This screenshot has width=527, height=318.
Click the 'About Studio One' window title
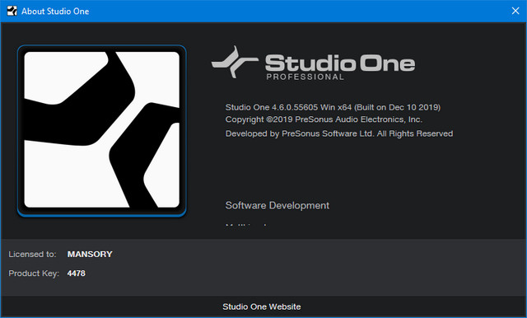pos(55,11)
